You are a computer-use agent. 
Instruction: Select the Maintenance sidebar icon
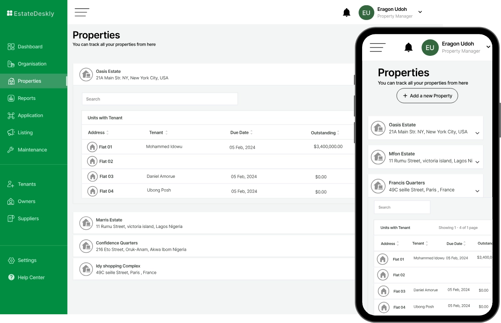12,150
